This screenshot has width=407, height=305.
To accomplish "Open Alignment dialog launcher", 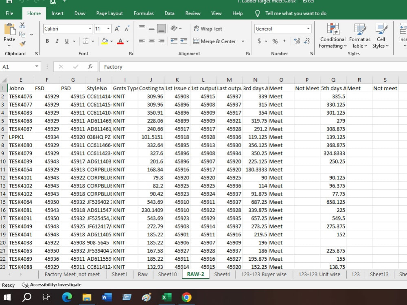I will click(248, 54).
